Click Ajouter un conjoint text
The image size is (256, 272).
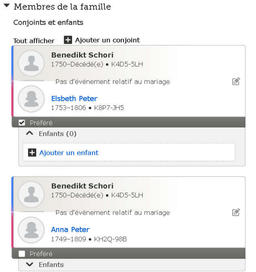107,40
